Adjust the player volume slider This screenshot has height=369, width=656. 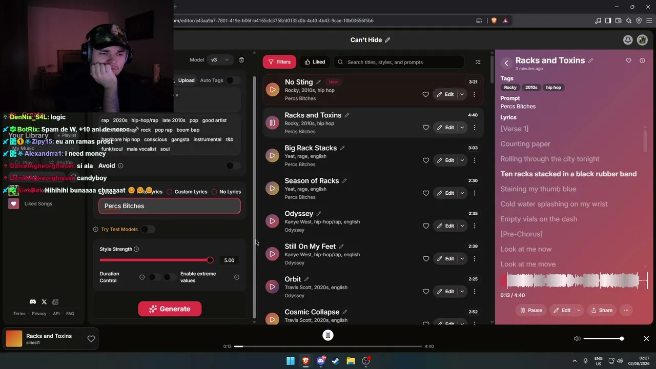[603, 339]
